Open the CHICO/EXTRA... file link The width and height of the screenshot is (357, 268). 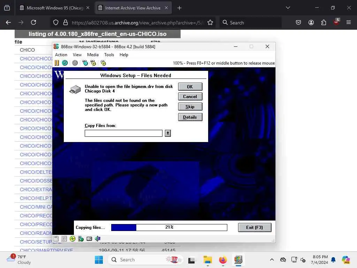[36, 189]
